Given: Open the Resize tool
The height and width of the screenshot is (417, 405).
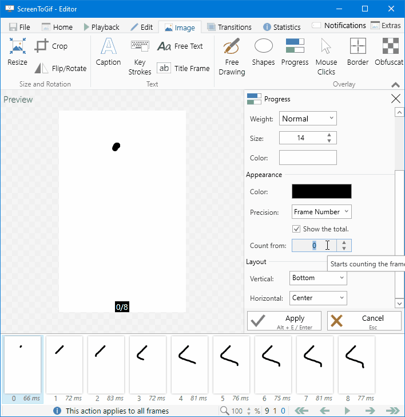Looking at the screenshot, I should [x=18, y=52].
